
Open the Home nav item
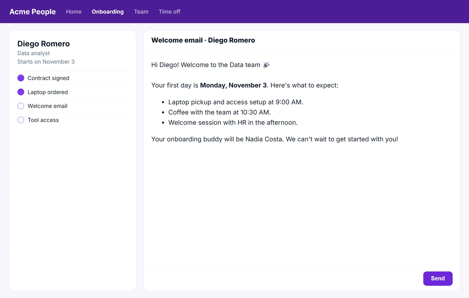coord(74,12)
